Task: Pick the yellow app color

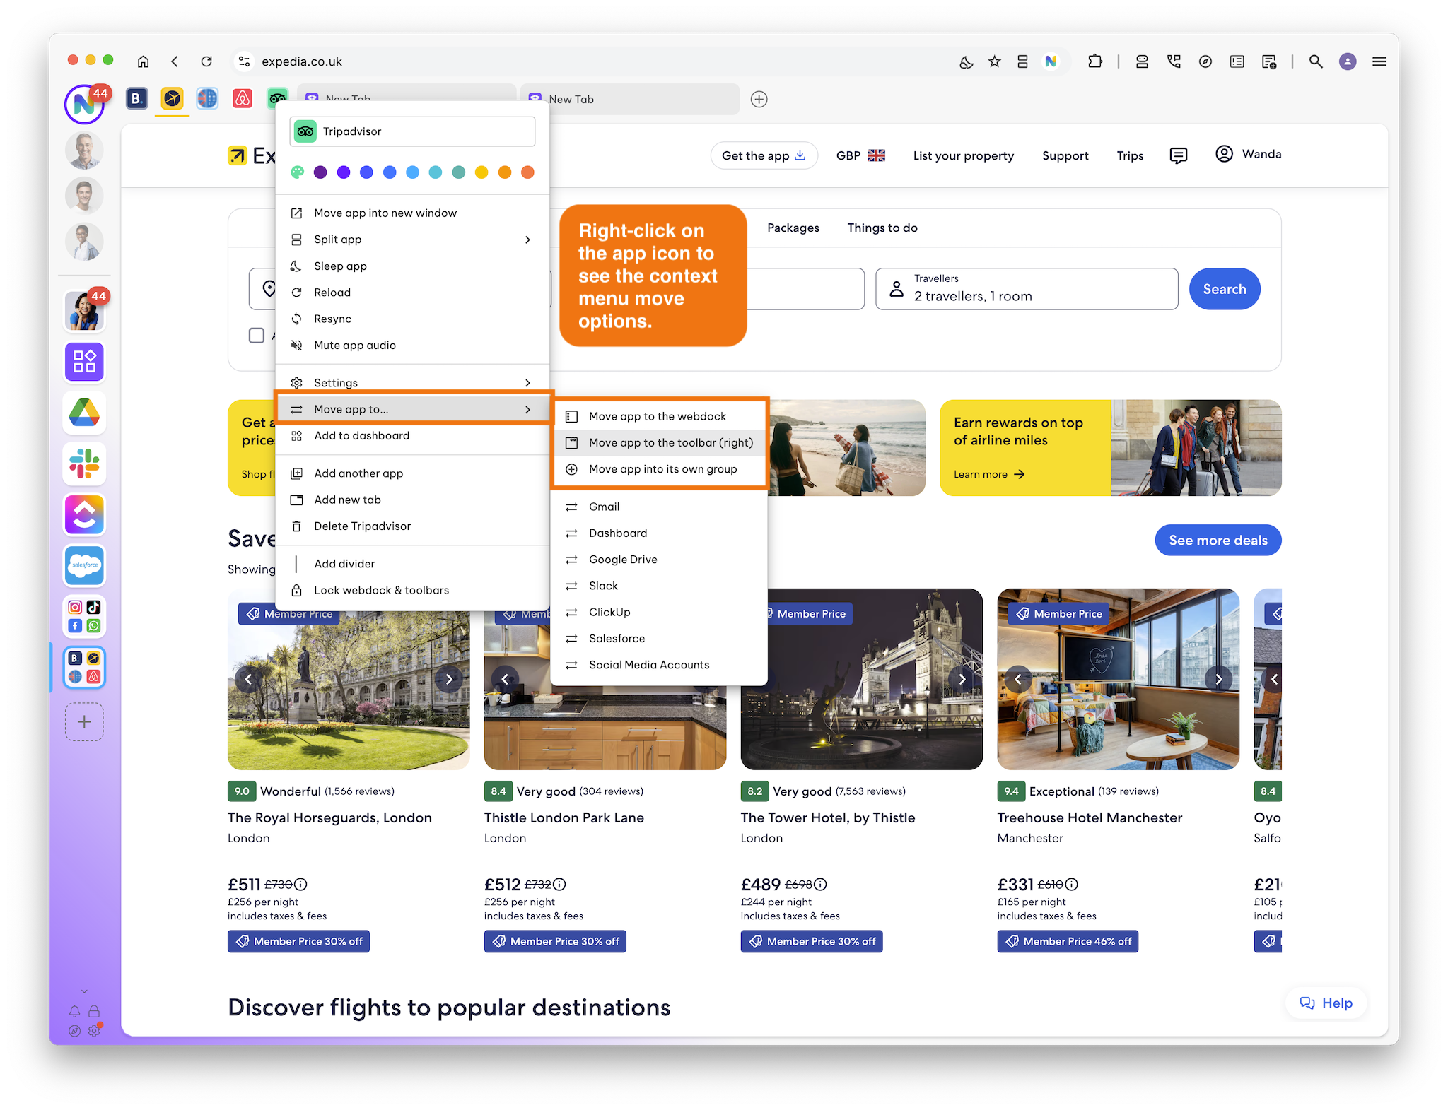Action: [x=481, y=172]
